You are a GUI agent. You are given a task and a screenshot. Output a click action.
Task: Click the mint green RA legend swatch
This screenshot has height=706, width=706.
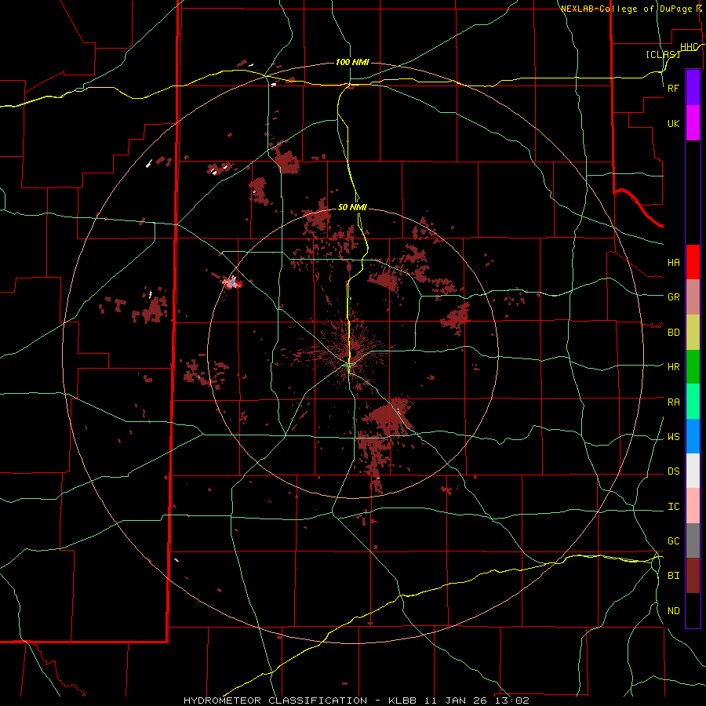pyautogui.click(x=693, y=402)
